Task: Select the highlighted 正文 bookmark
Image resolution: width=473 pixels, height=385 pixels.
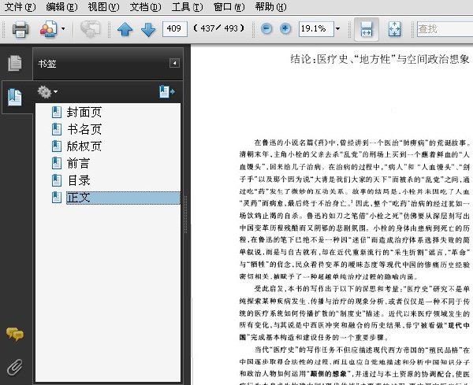Action: click(123, 198)
